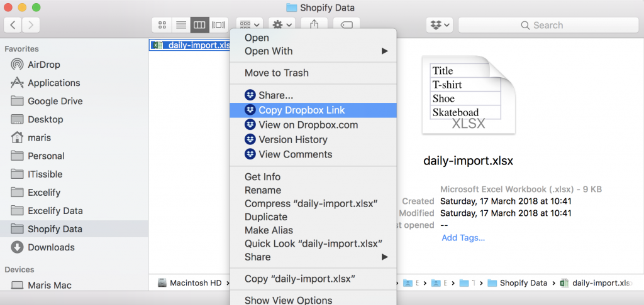
Task: Click the Add Tags... link
Action: click(x=464, y=238)
